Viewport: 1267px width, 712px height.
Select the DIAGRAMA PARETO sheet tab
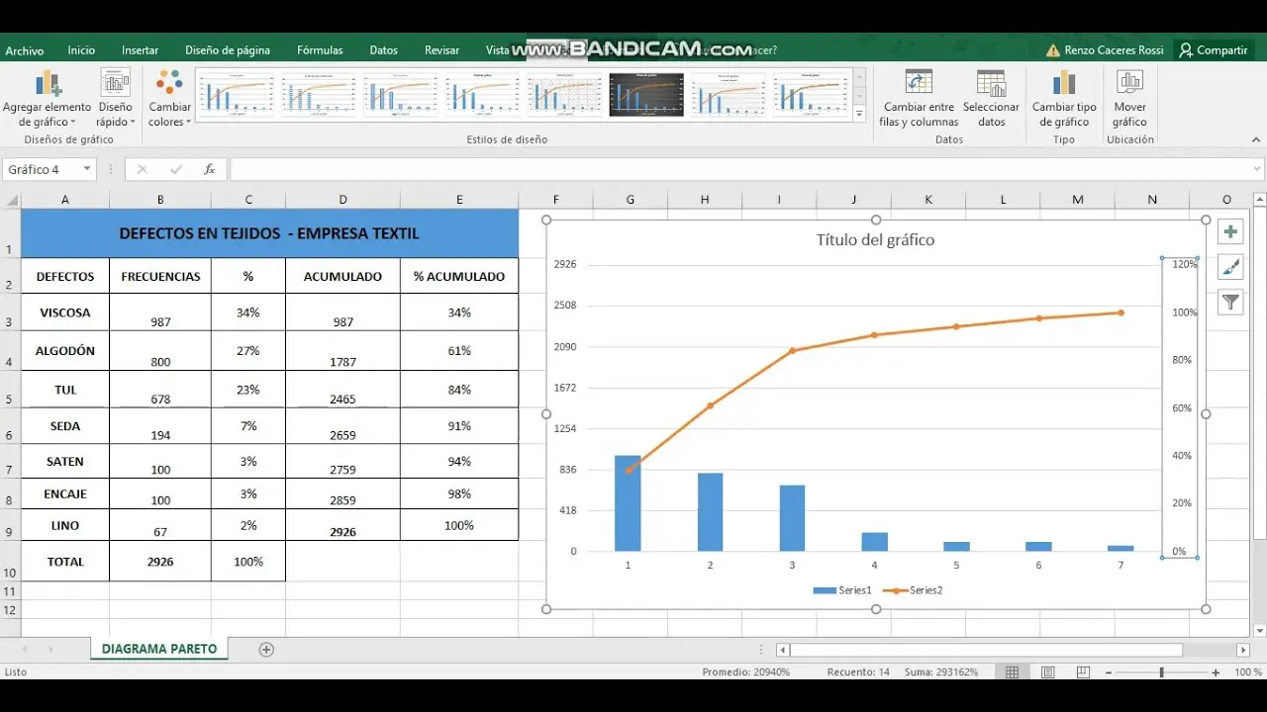tap(158, 649)
